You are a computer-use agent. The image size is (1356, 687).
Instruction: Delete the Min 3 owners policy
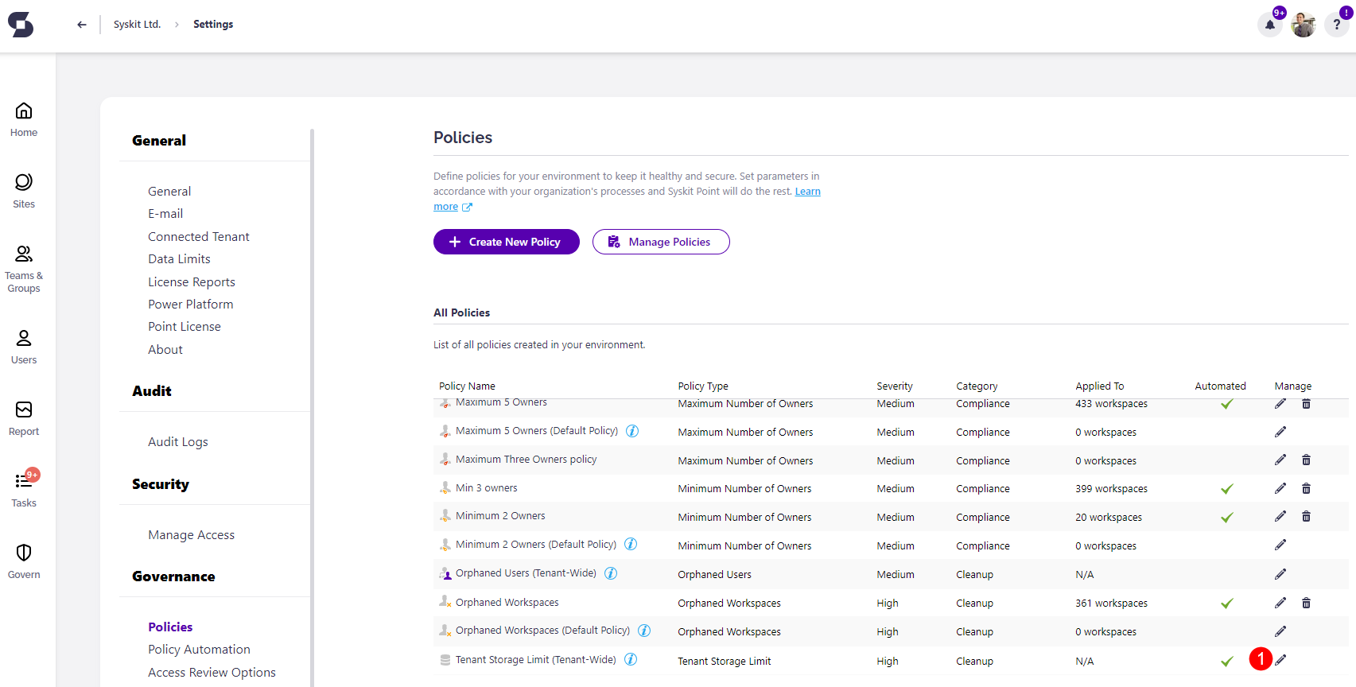1306,488
